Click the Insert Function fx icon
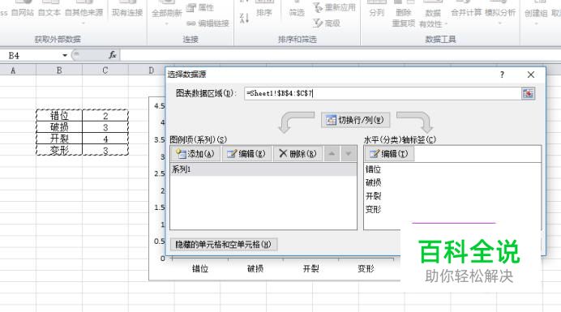561x312 pixels. tap(113, 55)
